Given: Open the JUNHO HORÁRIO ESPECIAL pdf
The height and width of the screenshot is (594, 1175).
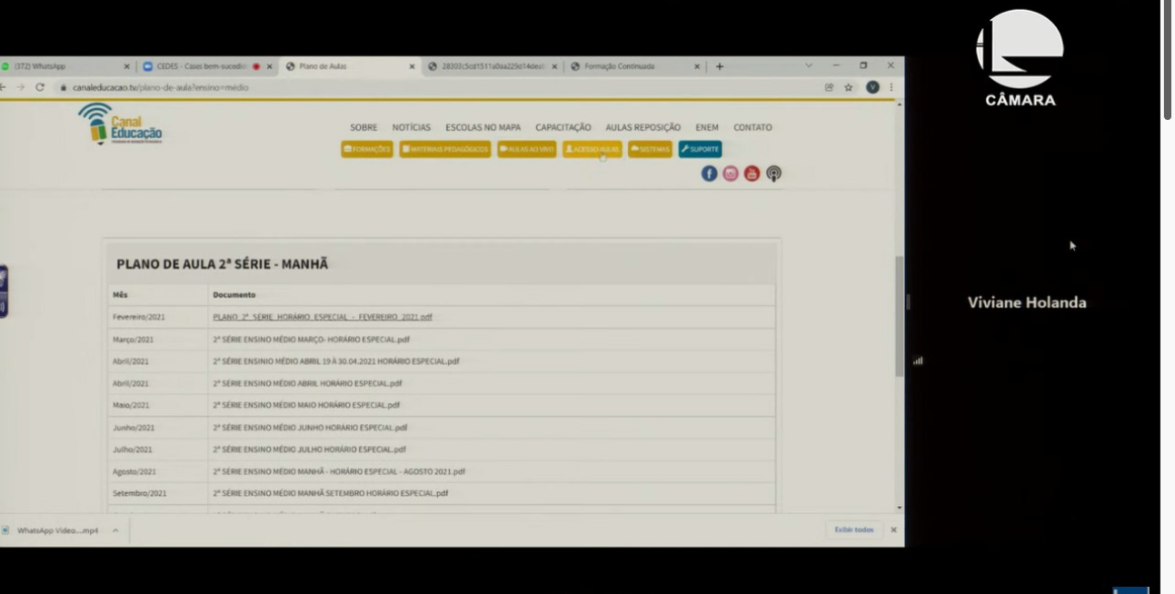Looking at the screenshot, I should click(x=310, y=427).
